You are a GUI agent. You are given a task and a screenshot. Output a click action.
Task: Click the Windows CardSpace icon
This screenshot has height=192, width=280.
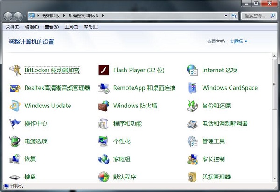click(x=192, y=88)
